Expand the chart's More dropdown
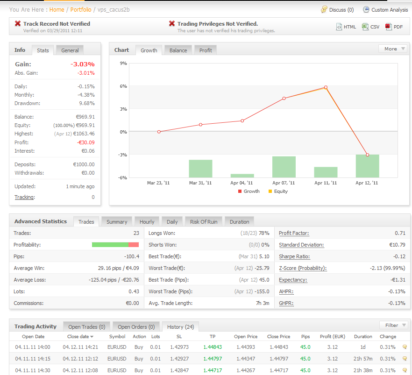Screen dimensions: 412x375 [393, 49]
